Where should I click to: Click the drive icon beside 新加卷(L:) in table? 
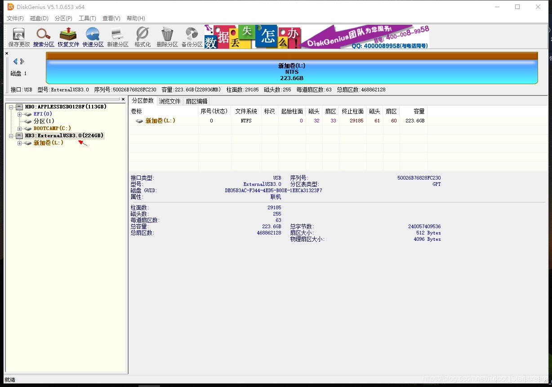point(139,121)
